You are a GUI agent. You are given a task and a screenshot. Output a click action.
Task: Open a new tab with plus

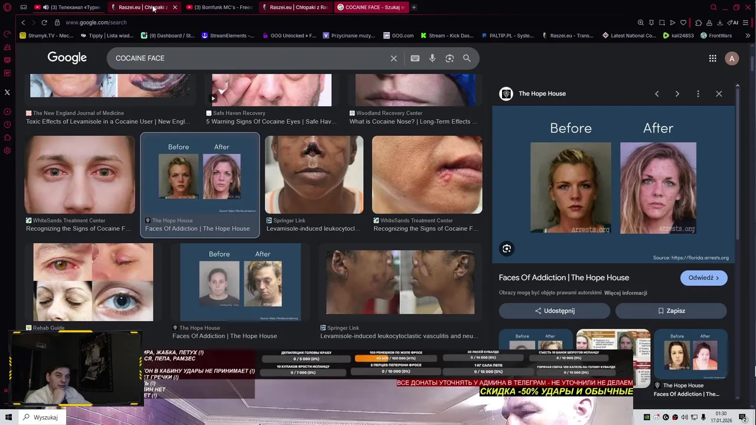414,7
